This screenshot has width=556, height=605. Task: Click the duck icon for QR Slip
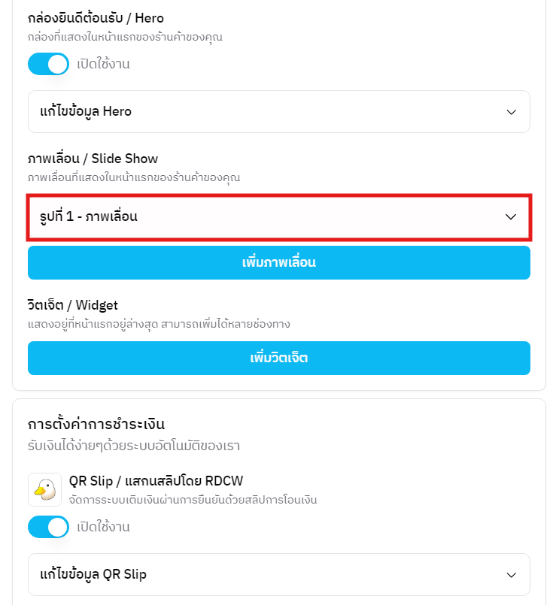pos(45,489)
